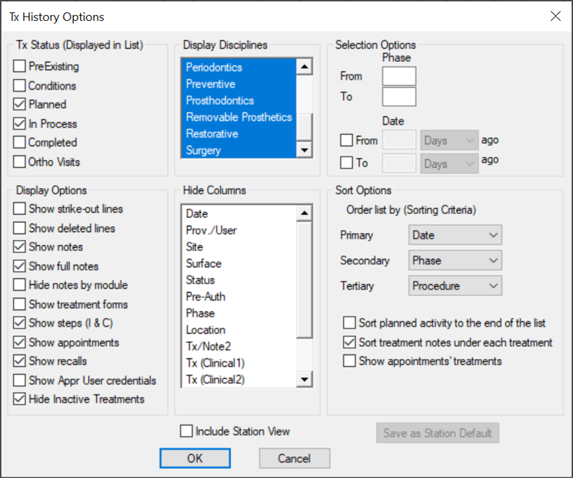The width and height of the screenshot is (573, 478).
Task: Open the Primary sort dropdown
Action: pyautogui.click(x=455, y=235)
